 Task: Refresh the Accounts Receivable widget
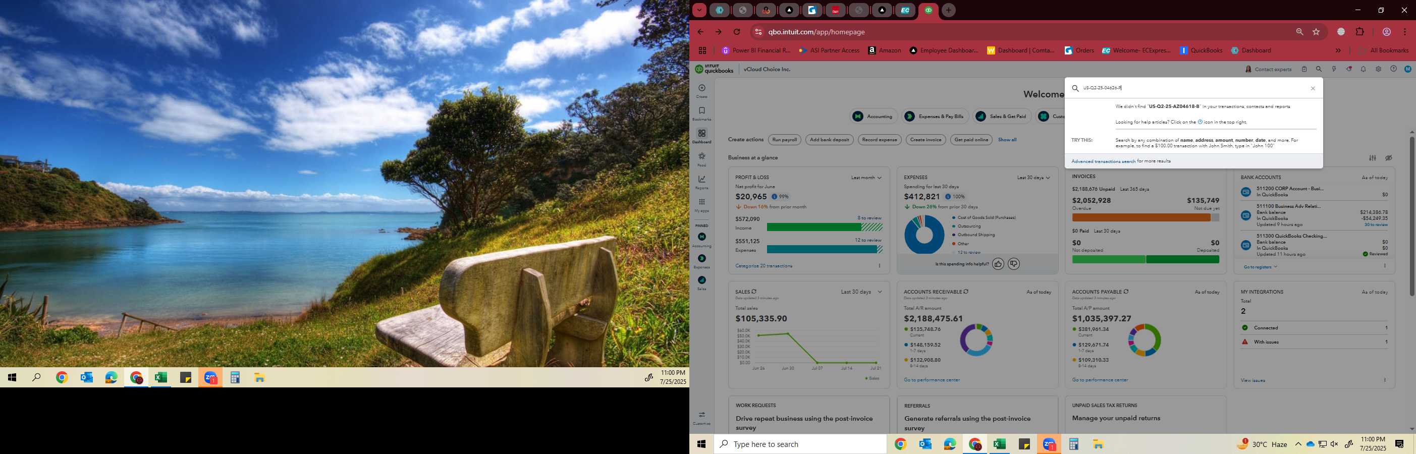click(x=966, y=291)
